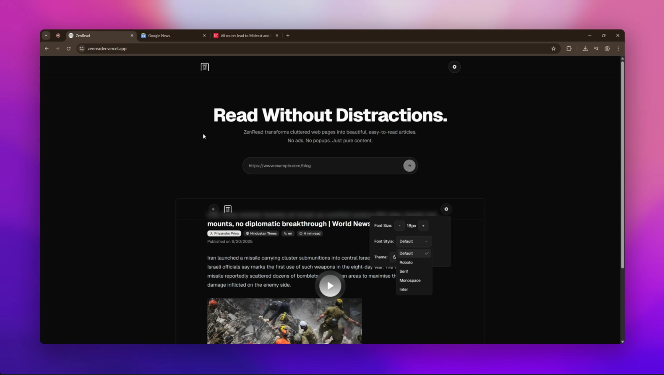This screenshot has width=664, height=375.
Task: Click the 'No ads. No popups.' tagline
Action: (330, 141)
